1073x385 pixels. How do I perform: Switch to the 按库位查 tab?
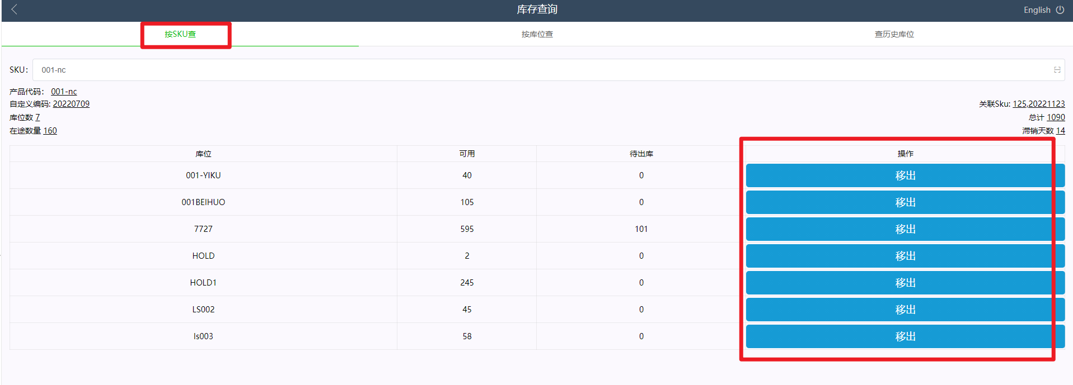[x=537, y=34]
